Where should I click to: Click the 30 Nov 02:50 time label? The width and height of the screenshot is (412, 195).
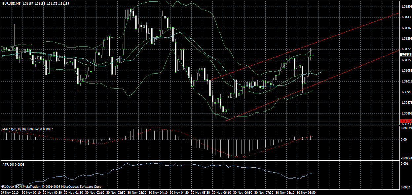pyautogui.click(x=116, y=192)
